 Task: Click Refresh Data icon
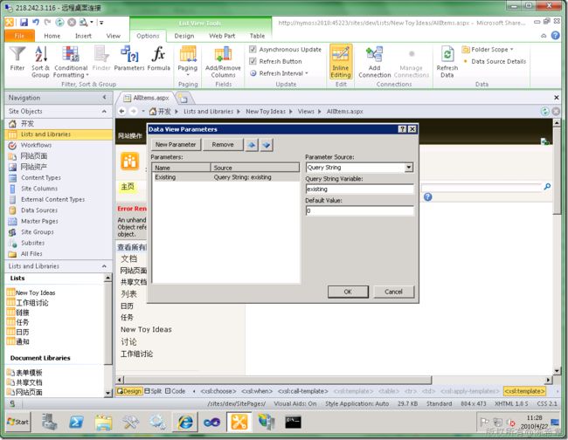[447, 61]
